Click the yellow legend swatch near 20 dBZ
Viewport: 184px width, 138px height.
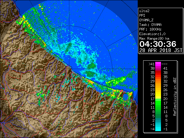(x=158, y=94)
